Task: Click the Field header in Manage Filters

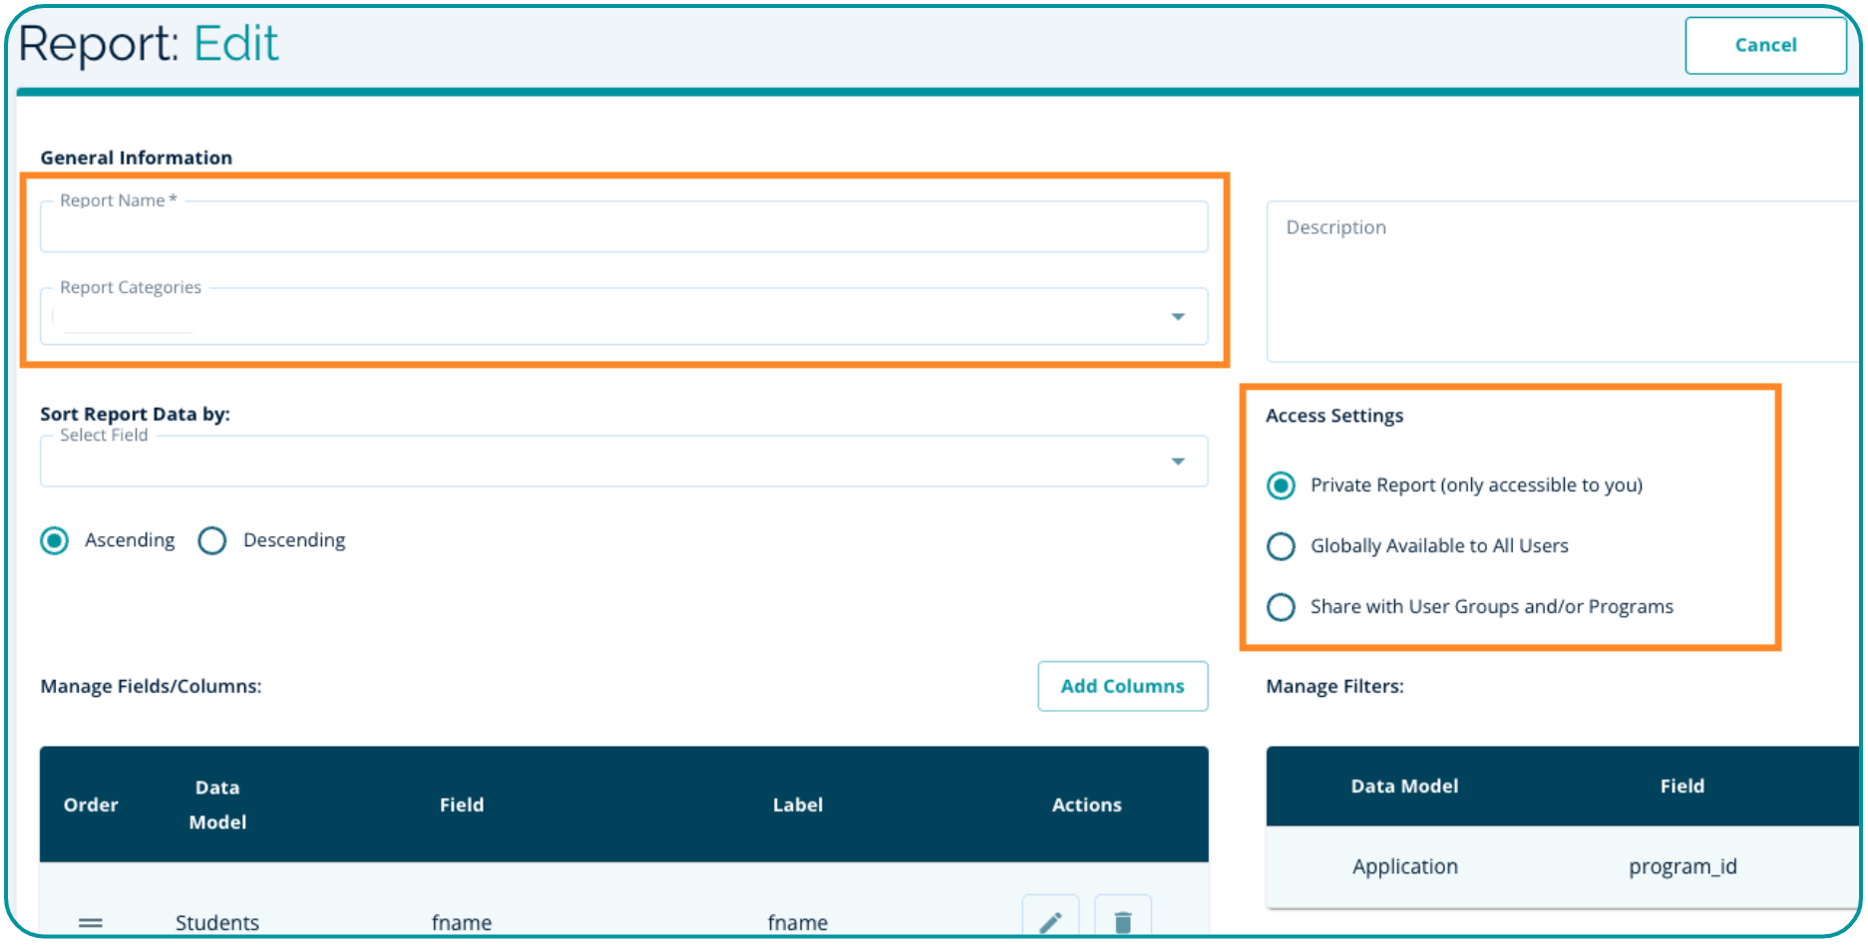Action: pos(1681,786)
